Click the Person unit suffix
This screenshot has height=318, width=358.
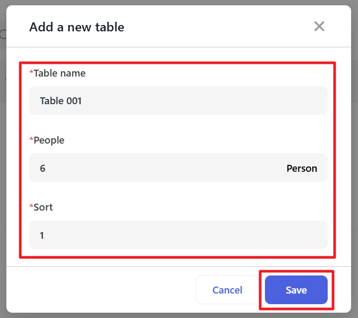point(302,169)
